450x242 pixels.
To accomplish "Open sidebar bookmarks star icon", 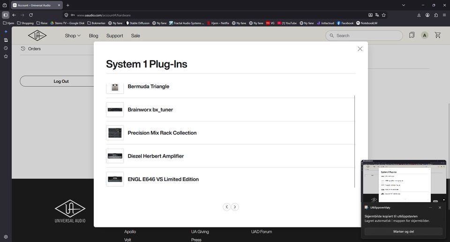I will tap(6, 56).
